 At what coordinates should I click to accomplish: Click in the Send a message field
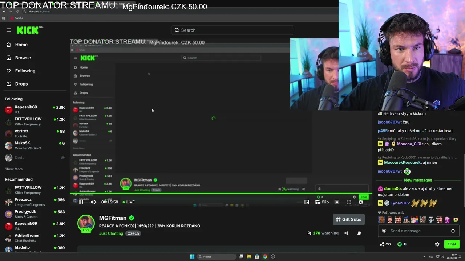click(418, 231)
